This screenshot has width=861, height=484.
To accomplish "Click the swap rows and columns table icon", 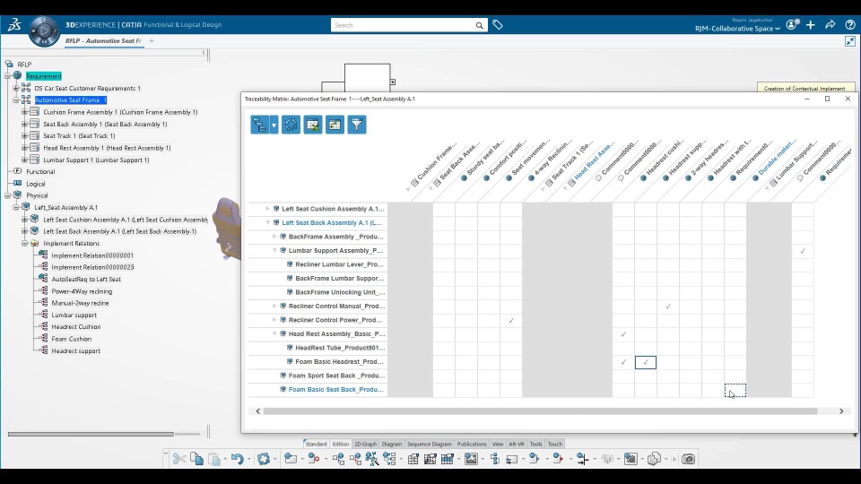I will point(335,125).
